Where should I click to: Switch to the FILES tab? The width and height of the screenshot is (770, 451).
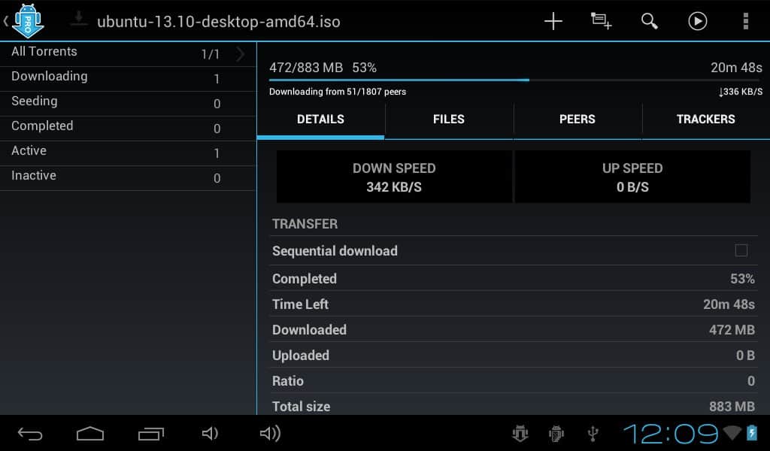[449, 120]
